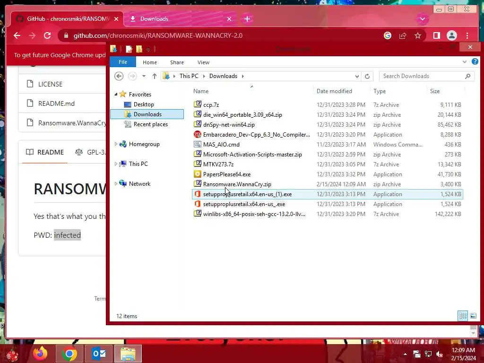Sort files by Type column header
484x363 pixels.
398,91
